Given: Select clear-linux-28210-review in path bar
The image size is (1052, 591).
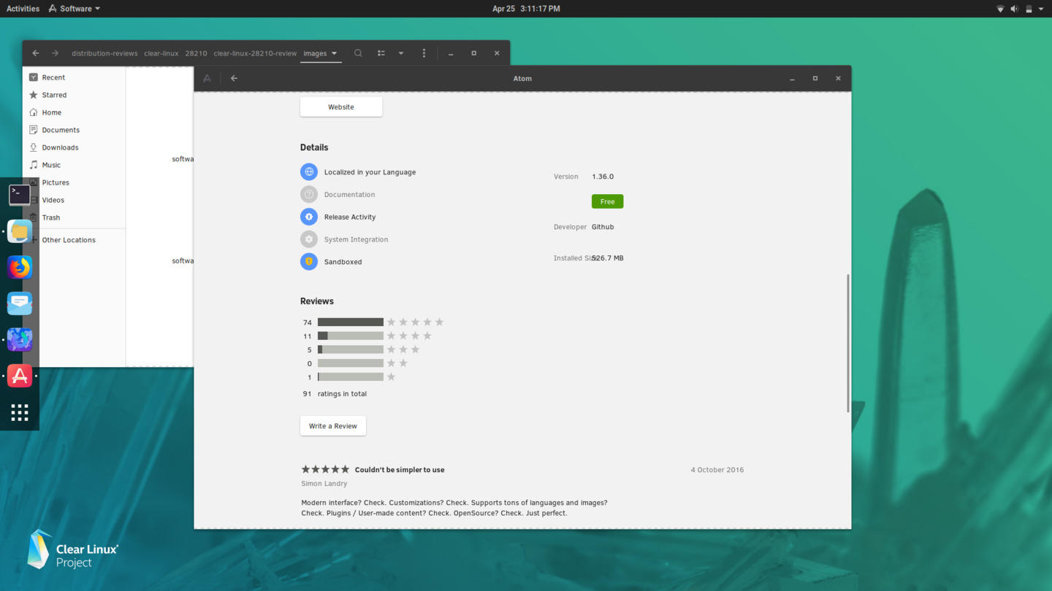Looking at the screenshot, I should (x=255, y=53).
